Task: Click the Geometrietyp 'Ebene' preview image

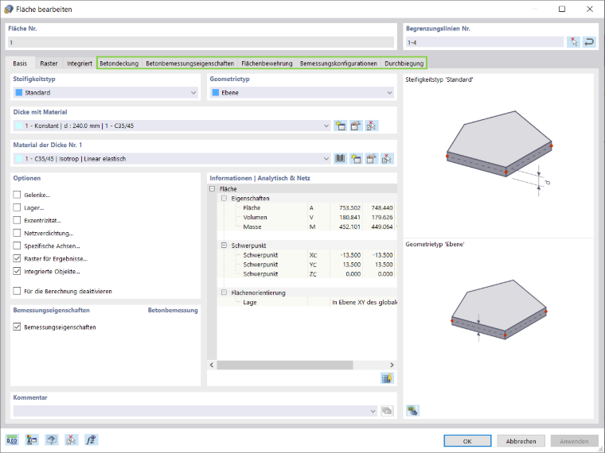Action: coord(499,311)
